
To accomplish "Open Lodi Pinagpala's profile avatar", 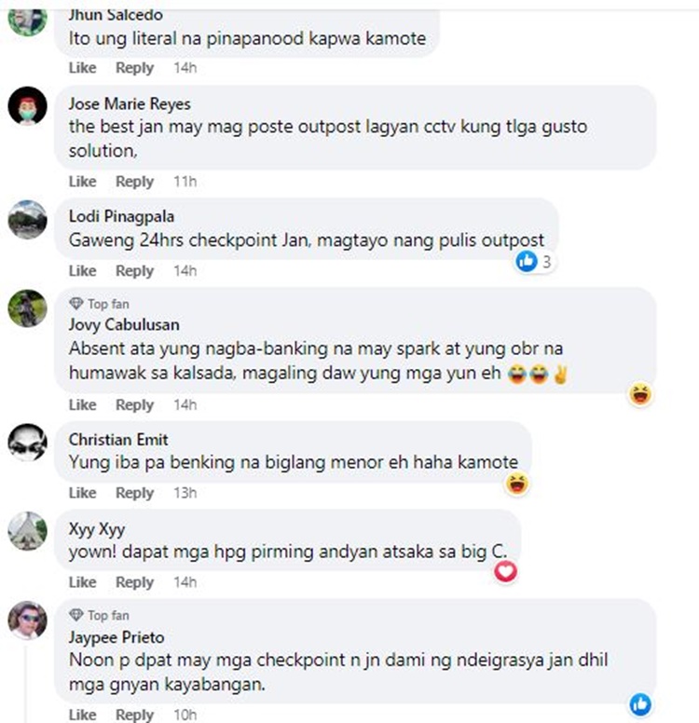I will point(28,220).
